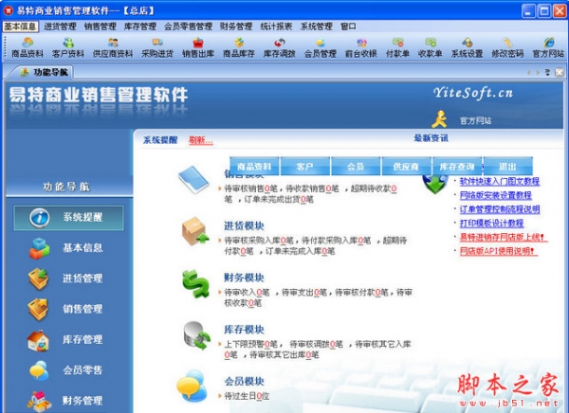
Task: Click the 会员 quick button
Action: point(356,167)
